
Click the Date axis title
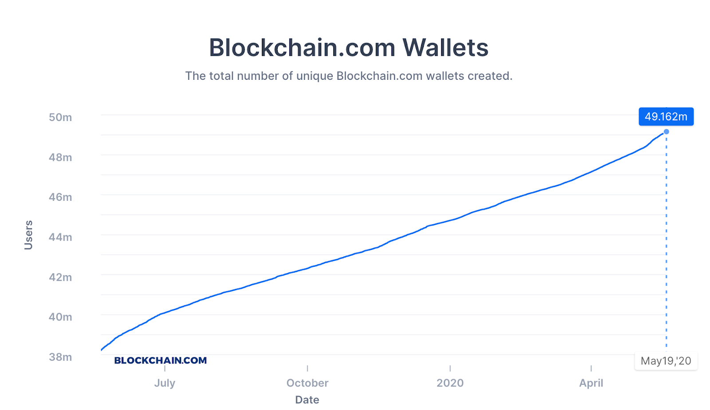tap(307, 400)
